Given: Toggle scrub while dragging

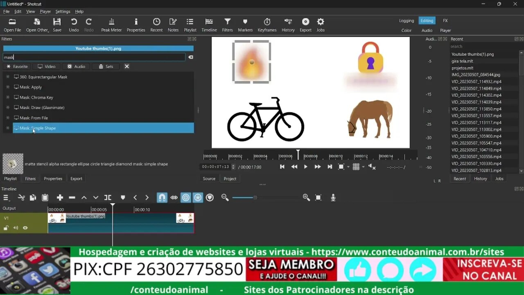Looking at the screenshot, I should [174, 197].
